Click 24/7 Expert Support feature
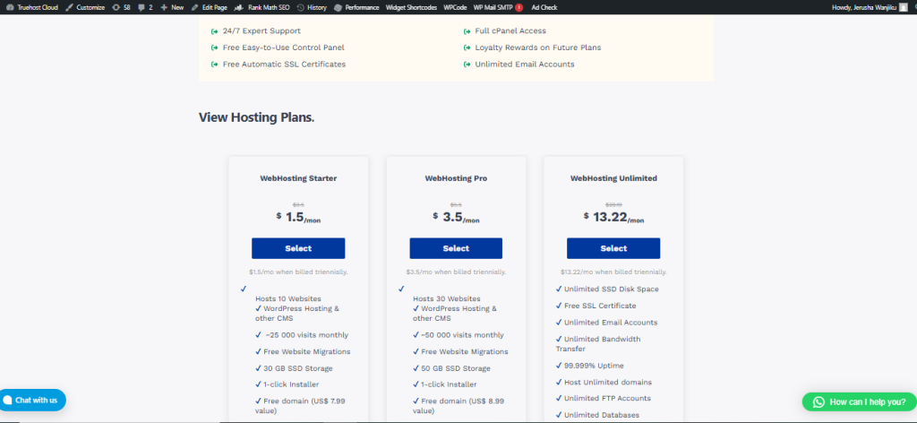Viewport: 917px width, 423px height. 261,31
